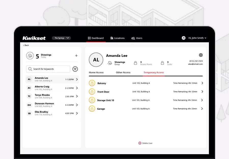This screenshot has height=159, width=229.
Task: Open The Springs location dropdown
Action: 61,38
